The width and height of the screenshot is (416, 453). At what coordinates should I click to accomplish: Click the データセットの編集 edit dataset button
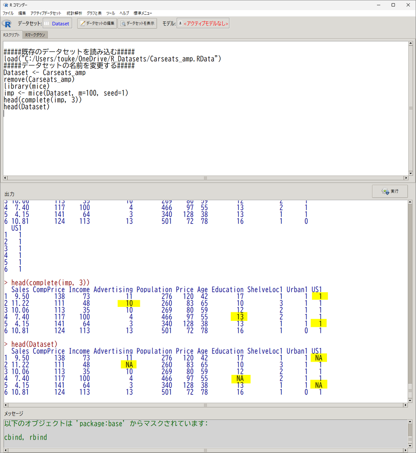[97, 23]
